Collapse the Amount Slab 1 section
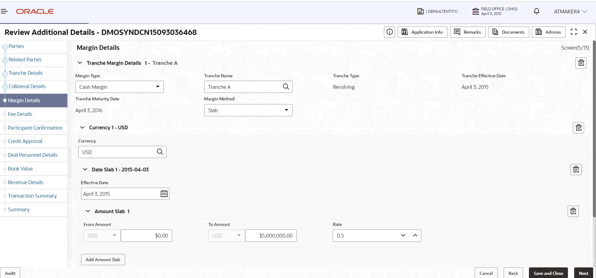Screen dimensions: 596x278 (88, 211)
